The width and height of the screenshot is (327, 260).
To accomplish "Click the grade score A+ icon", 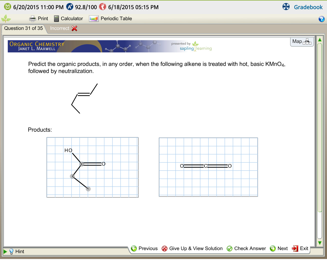I will 70,7.
